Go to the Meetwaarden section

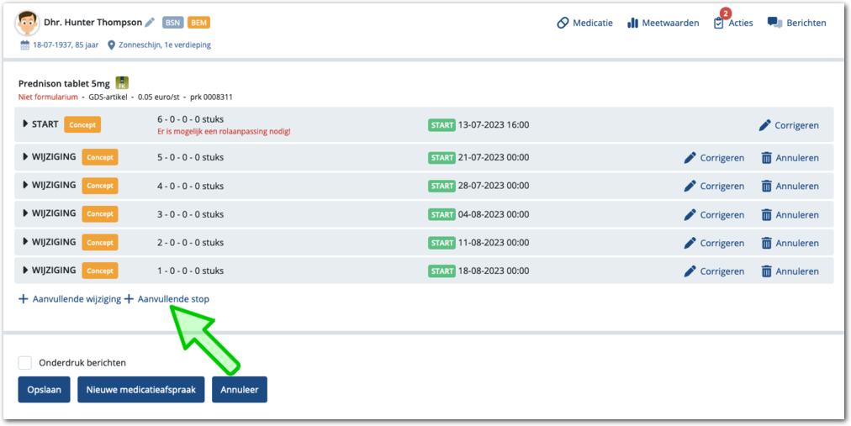(663, 23)
